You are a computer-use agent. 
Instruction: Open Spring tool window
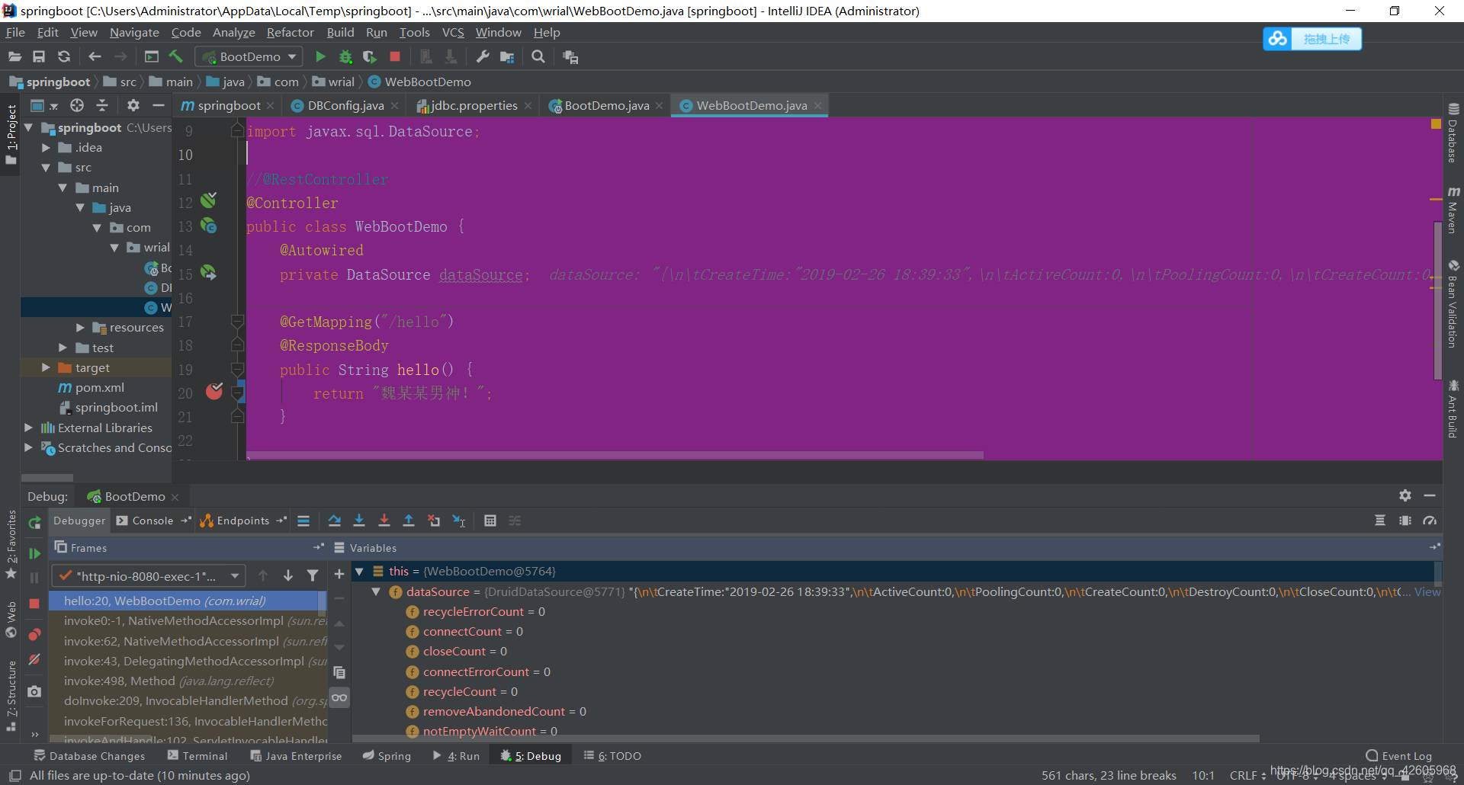pos(387,756)
